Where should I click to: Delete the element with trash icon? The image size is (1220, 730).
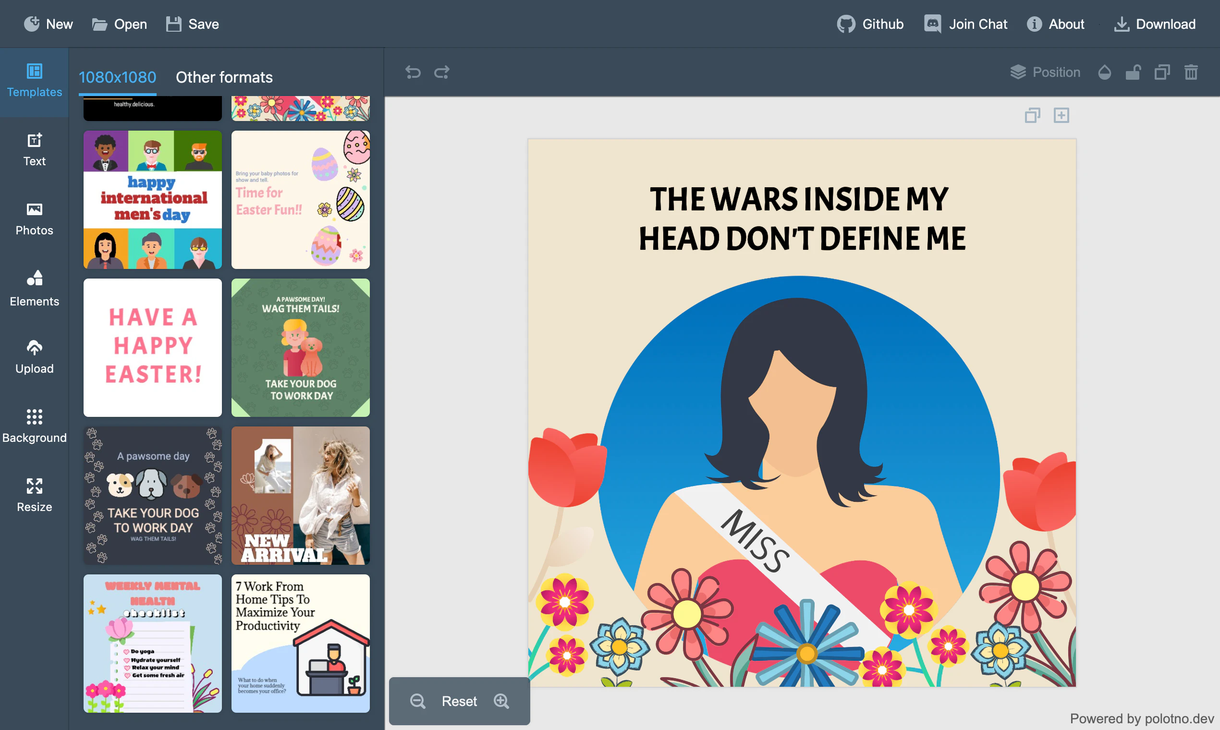pos(1191,73)
